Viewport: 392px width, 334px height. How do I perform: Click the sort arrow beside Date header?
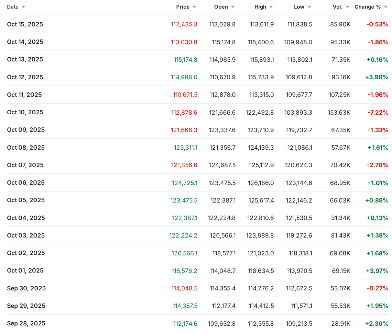tap(23, 7)
